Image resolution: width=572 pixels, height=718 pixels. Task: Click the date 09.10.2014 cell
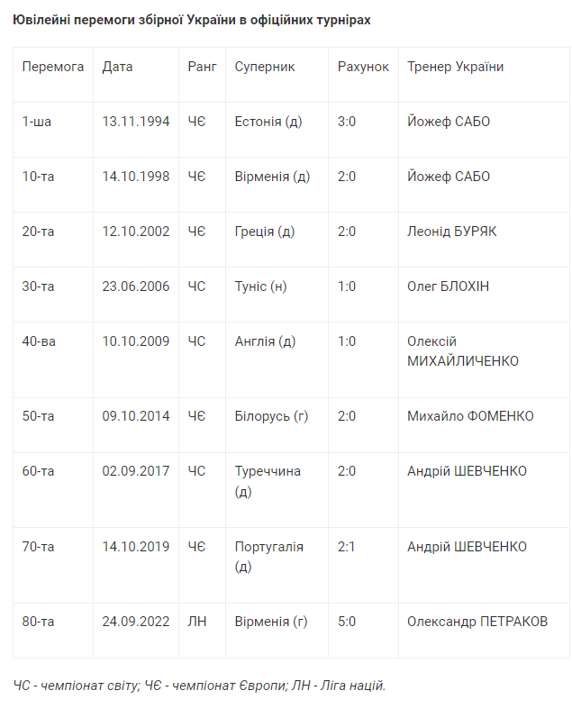(x=136, y=416)
